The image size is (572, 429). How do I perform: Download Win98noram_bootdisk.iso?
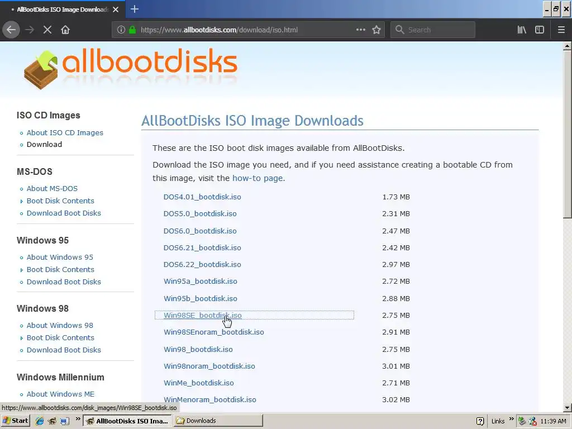pos(209,366)
